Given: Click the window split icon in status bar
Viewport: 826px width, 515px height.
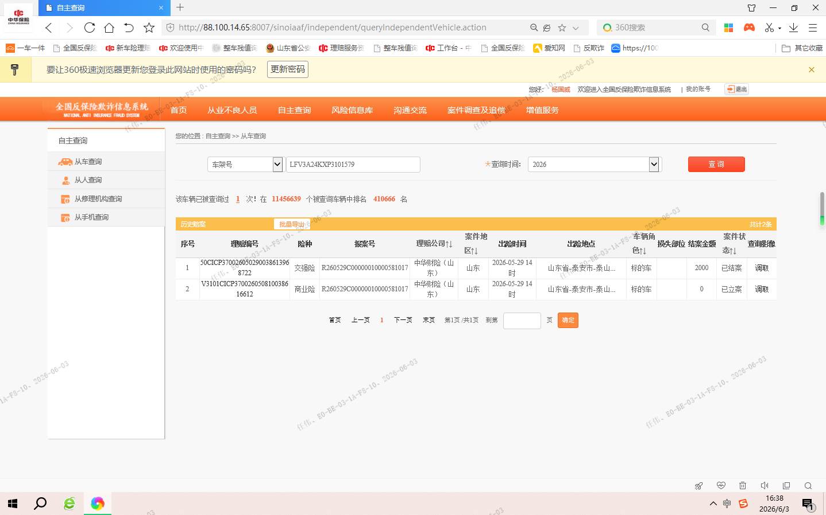Looking at the screenshot, I should (786, 486).
